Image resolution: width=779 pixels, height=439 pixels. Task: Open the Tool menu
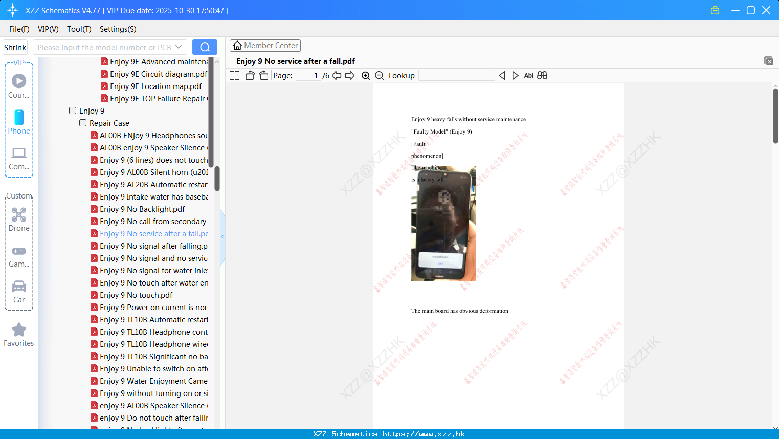79,29
